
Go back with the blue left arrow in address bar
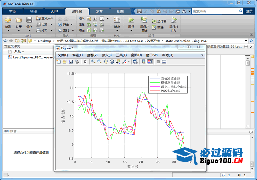point(5,41)
